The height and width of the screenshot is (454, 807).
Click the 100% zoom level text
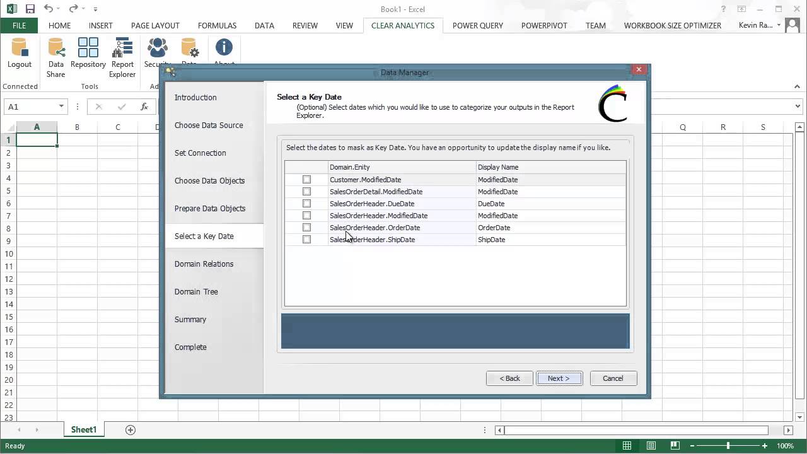pos(785,446)
